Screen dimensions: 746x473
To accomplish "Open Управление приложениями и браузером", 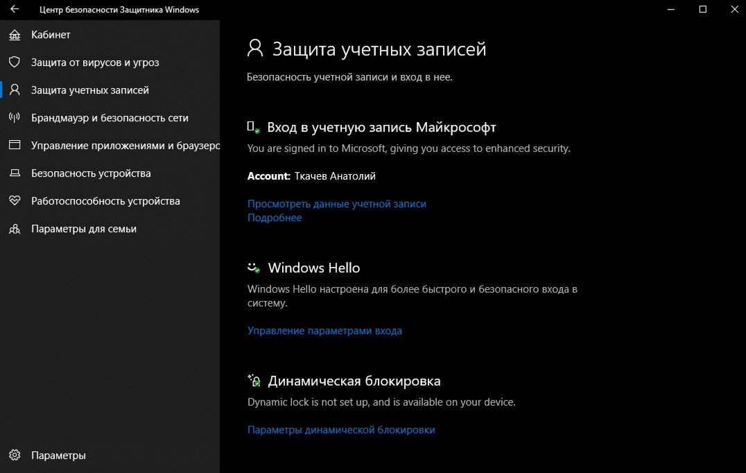I will click(x=110, y=145).
